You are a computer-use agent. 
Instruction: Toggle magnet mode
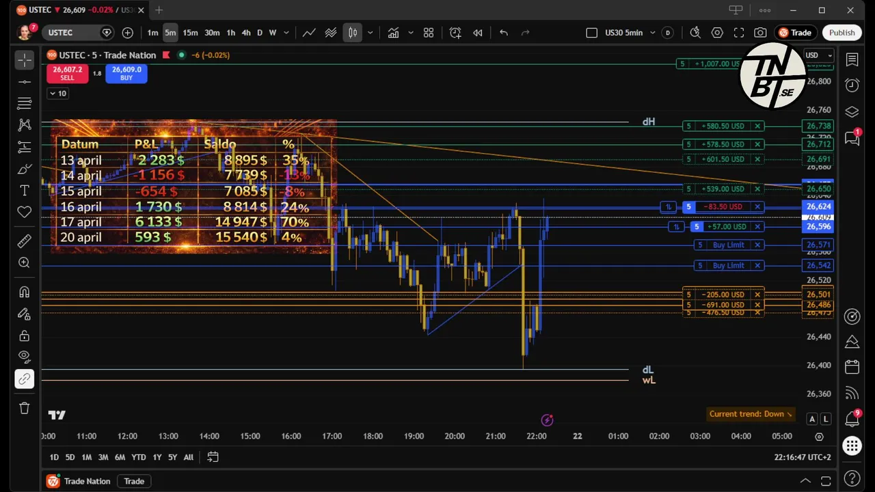tap(25, 292)
